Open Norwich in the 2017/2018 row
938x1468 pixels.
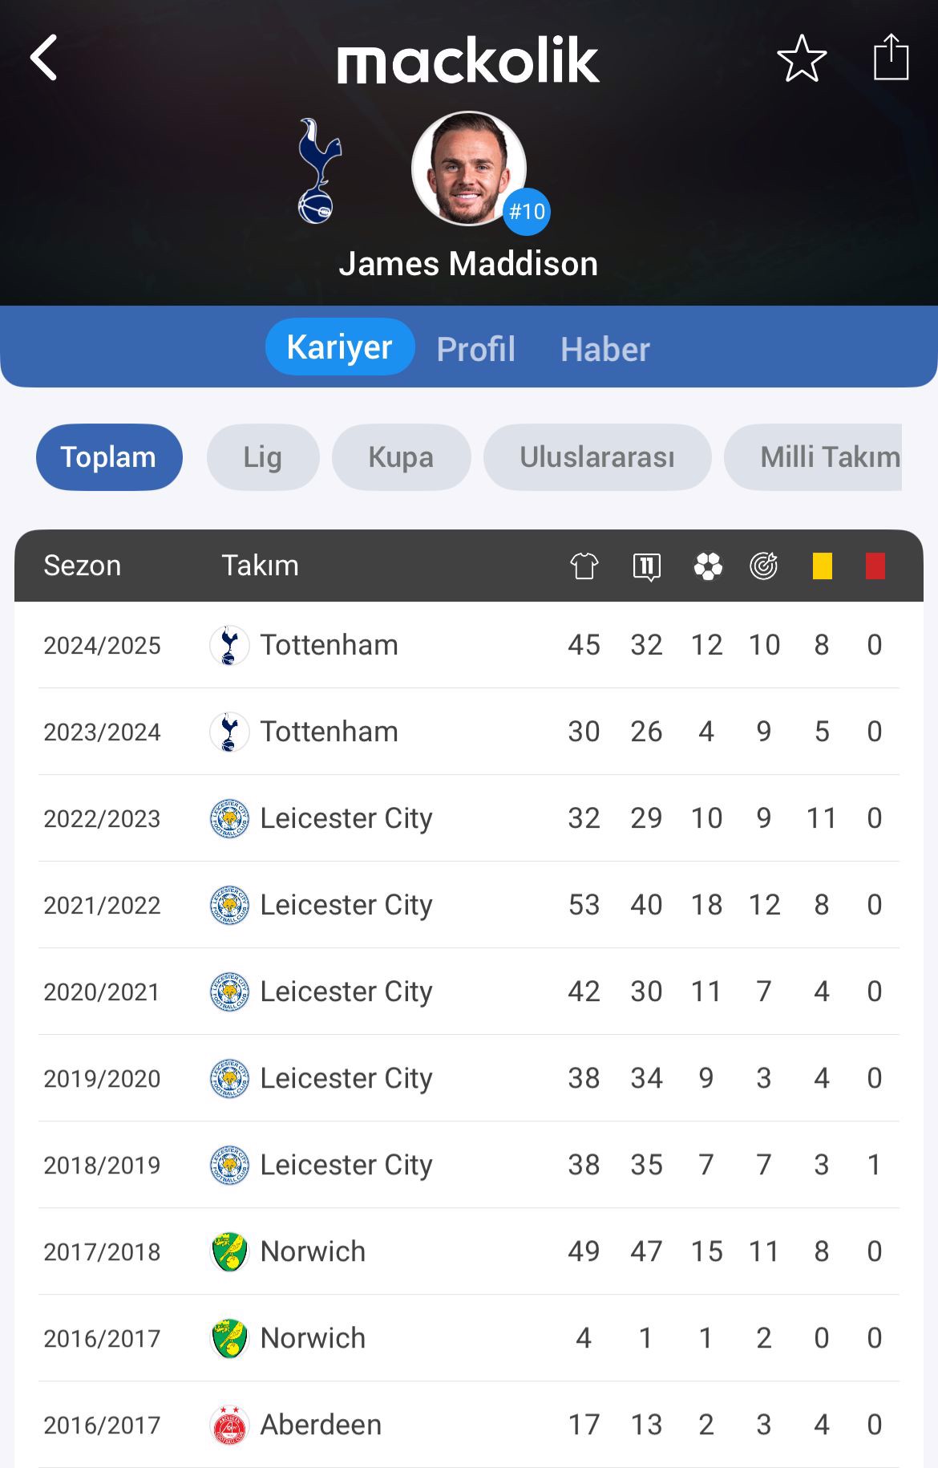pyautogui.click(x=287, y=1251)
